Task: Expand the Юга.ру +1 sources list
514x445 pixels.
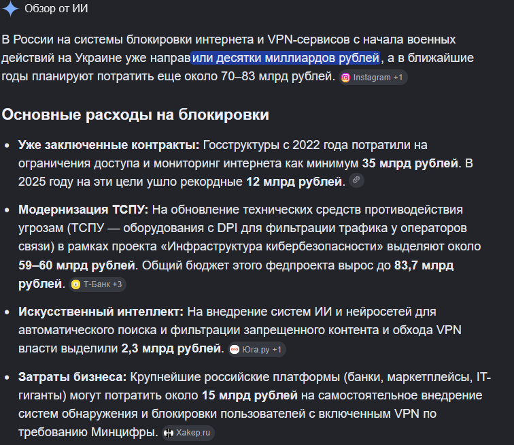Action: click(x=257, y=350)
